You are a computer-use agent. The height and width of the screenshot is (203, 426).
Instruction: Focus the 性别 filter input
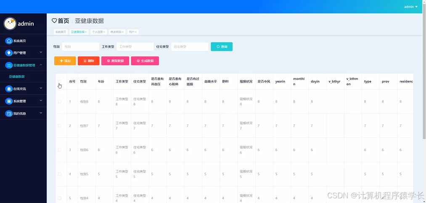point(81,47)
